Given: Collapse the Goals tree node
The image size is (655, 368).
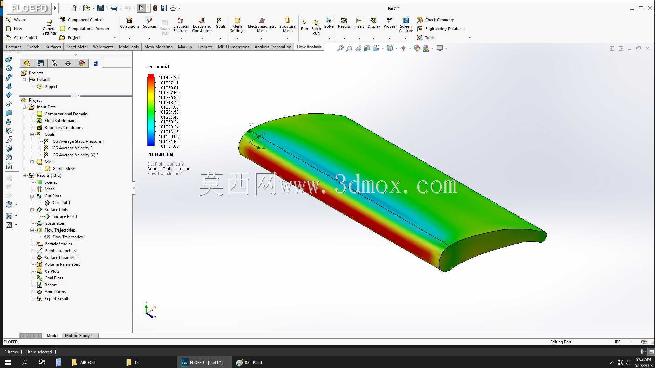Looking at the screenshot, I should point(32,134).
